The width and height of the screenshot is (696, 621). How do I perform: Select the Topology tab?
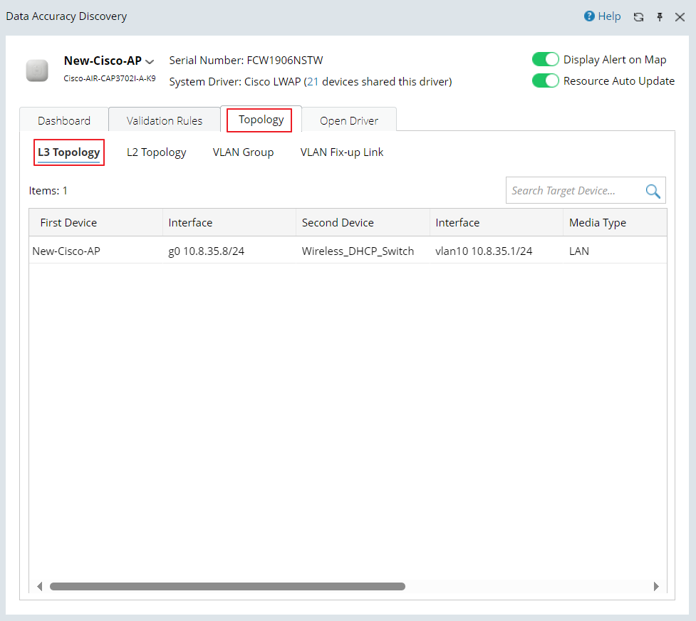coord(261,120)
